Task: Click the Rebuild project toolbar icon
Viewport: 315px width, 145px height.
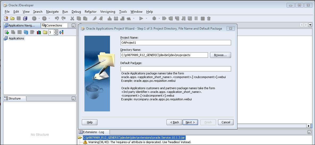Action: coord(116,19)
